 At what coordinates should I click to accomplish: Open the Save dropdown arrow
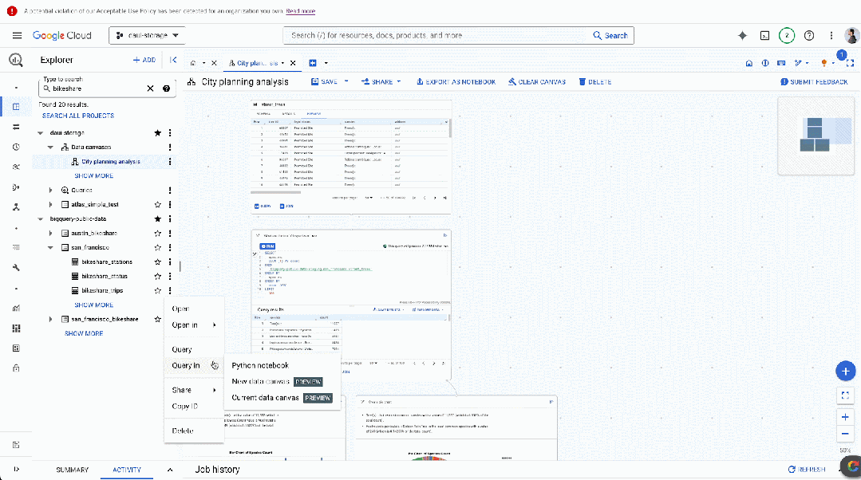pos(346,82)
